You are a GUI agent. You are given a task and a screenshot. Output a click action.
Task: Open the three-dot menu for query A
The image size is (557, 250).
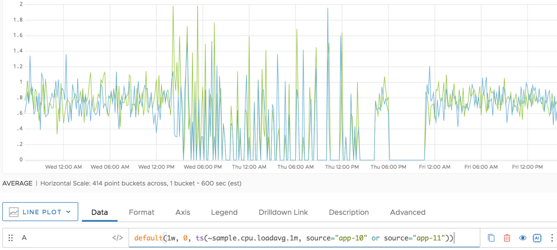tap(551, 238)
